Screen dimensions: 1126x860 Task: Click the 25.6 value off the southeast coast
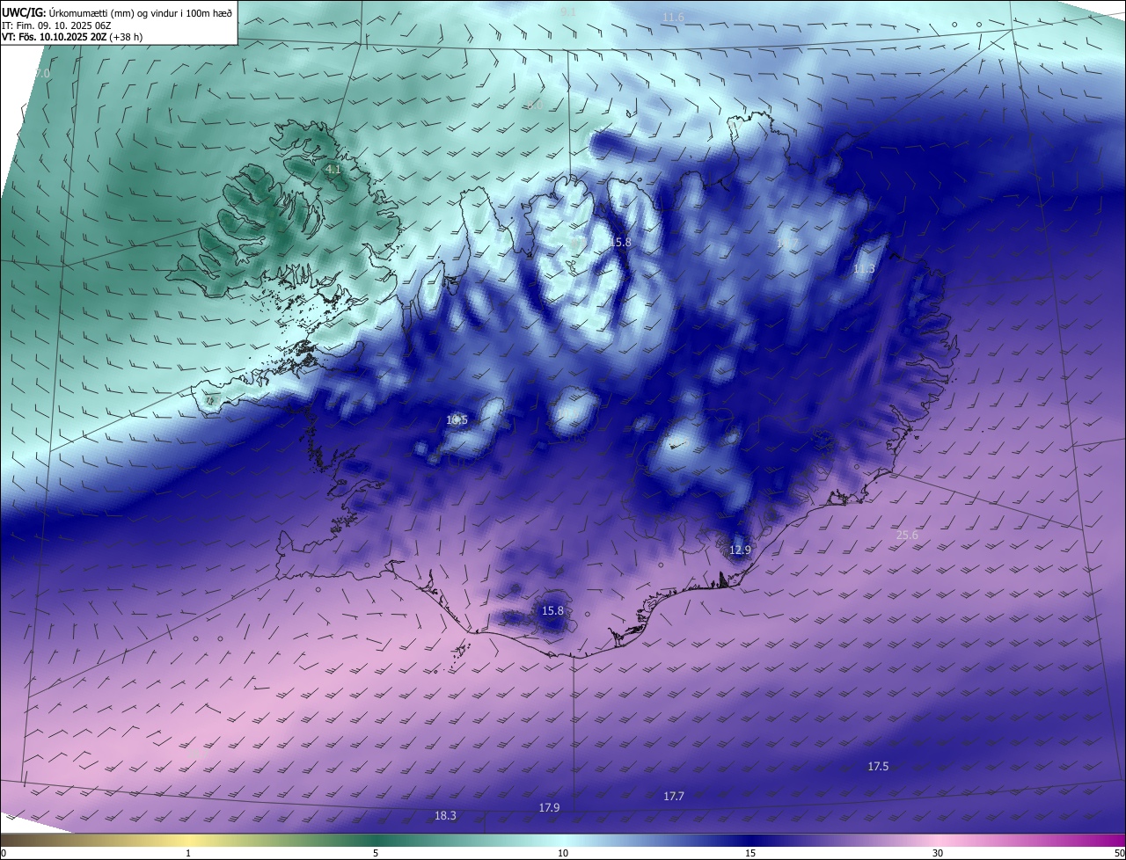[907, 535]
